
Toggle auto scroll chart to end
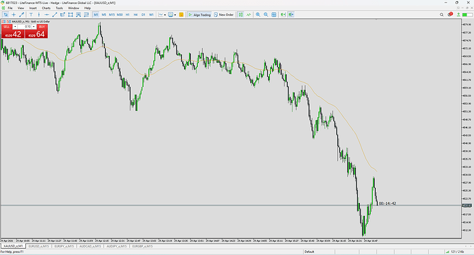(283, 14)
